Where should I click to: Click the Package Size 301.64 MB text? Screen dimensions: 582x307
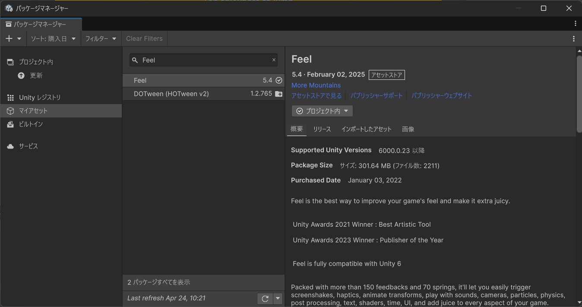click(x=389, y=165)
